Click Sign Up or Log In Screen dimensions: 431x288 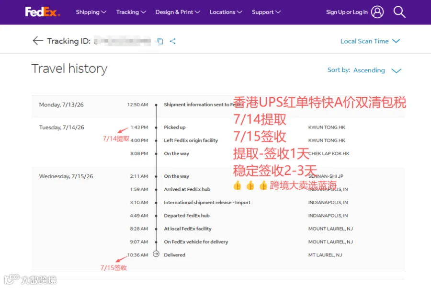coord(347,12)
